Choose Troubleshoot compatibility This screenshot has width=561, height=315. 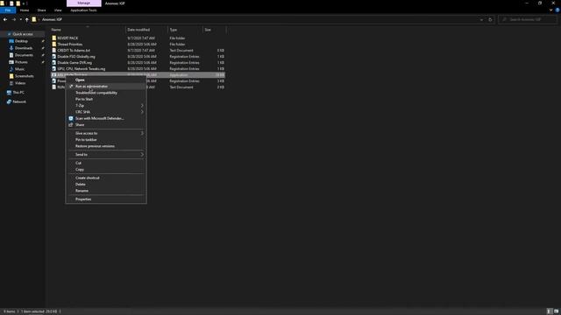point(106,93)
